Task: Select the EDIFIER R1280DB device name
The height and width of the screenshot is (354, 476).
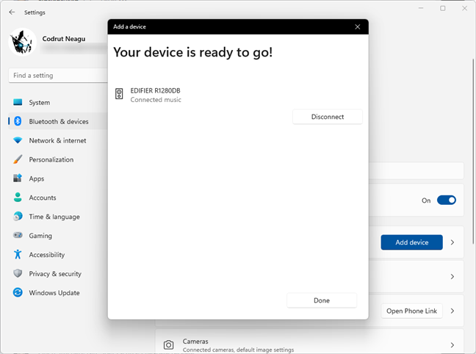Action: point(155,90)
